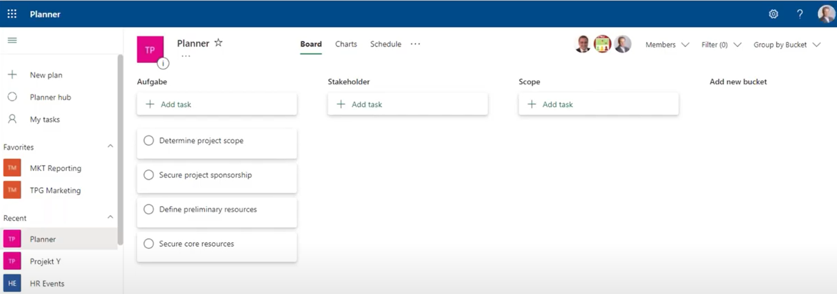
Task: Click the plus icon for New plan
Action: pos(13,75)
